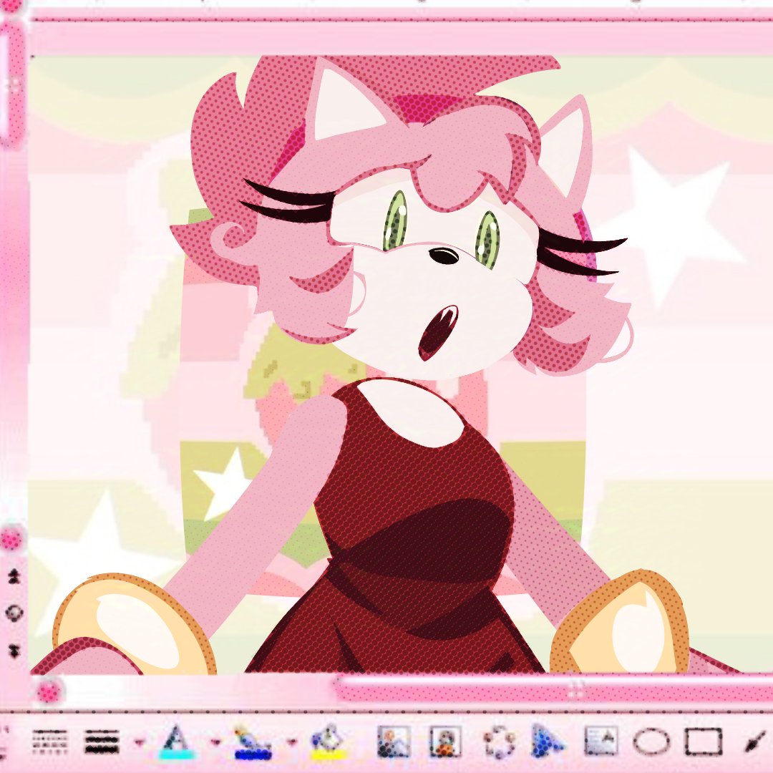This screenshot has width=773, height=773.
Task: Apply the Fill Color paint bucket tool
Action: pyautogui.click(x=329, y=742)
